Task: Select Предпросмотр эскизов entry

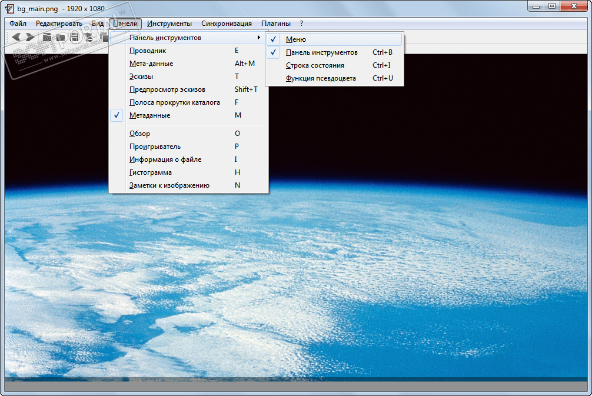Action: tap(189, 89)
